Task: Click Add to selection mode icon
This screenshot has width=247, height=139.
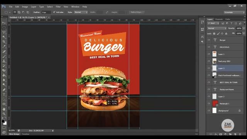Action: pyautogui.click(x=19, y=12)
